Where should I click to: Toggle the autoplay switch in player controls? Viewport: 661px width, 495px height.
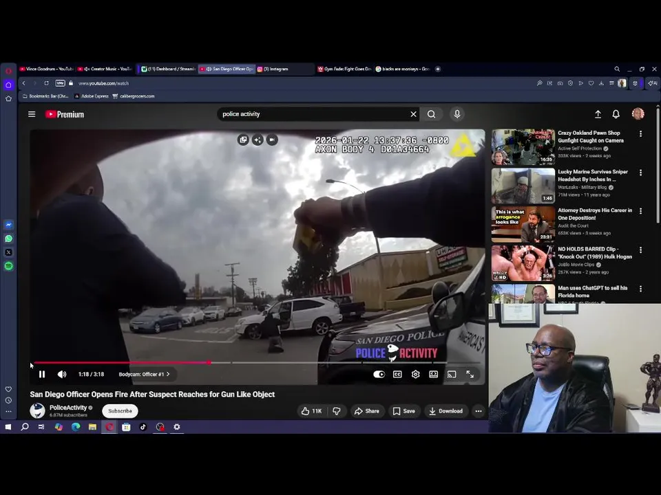tap(379, 374)
